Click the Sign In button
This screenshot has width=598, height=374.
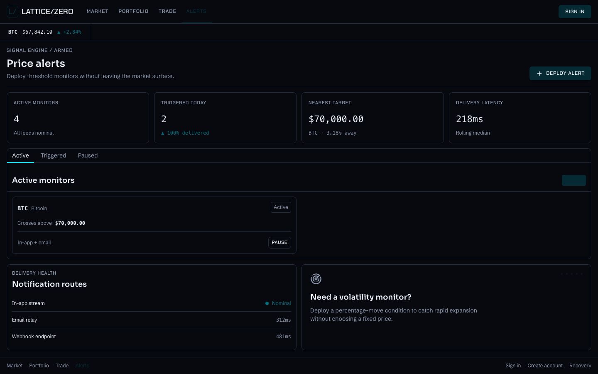[x=575, y=12]
